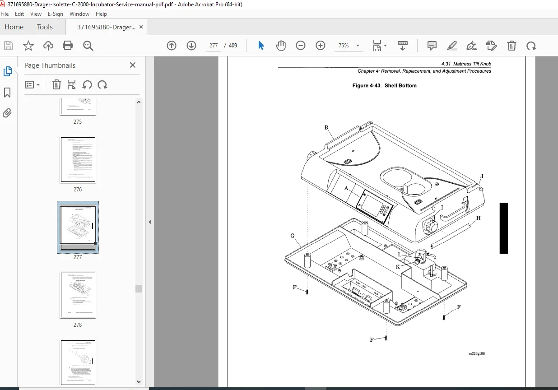Click the 'Figure 4-43. Shell Bottom' caption
The height and width of the screenshot is (390, 558).
384,86
